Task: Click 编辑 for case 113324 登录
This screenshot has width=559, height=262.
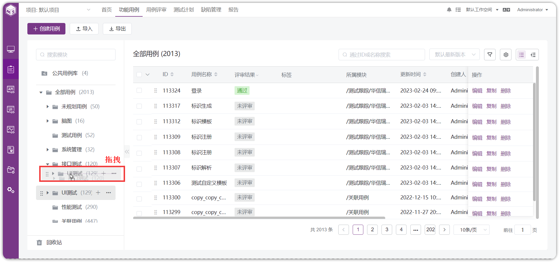Action: coord(477,91)
